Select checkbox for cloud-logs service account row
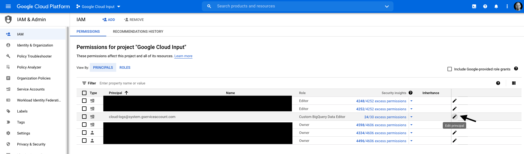The height and width of the screenshot is (154, 524). click(84, 117)
